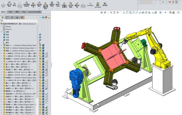Toggle visibility icon for GB894.1-86 60<1> row

coord(40,61)
